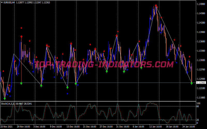
Task: Click the 1.12780 price scale label
Action: [201, 69]
